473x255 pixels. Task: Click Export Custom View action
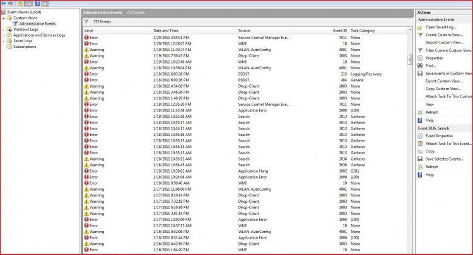[x=444, y=81]
